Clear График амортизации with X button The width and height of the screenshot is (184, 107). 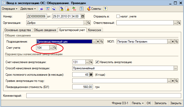click(173, 81)
